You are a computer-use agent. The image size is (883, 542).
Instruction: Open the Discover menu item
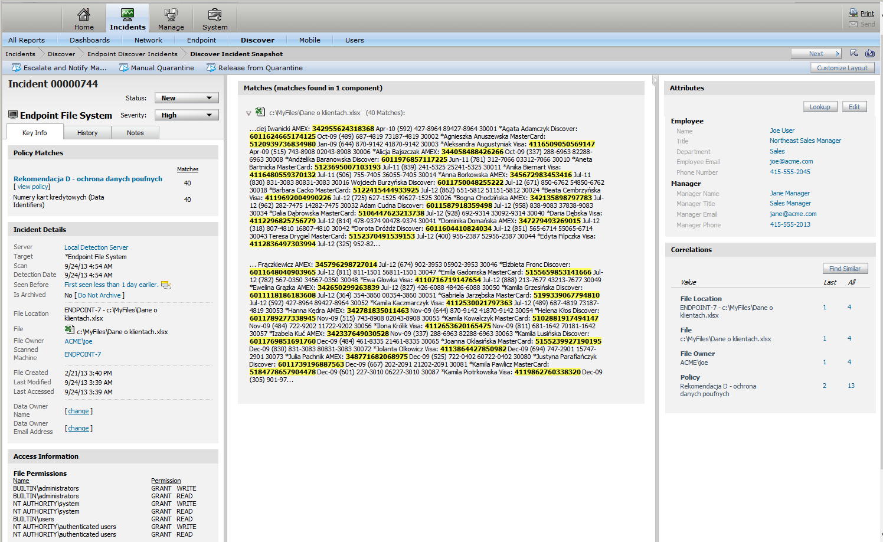pyautogui.click(x=257, y=40)
